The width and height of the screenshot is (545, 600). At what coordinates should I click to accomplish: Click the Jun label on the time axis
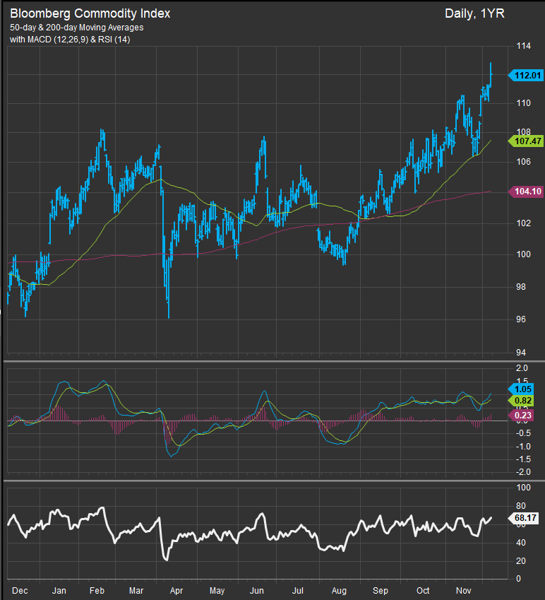pyautogui.click(x=258, y=589)
